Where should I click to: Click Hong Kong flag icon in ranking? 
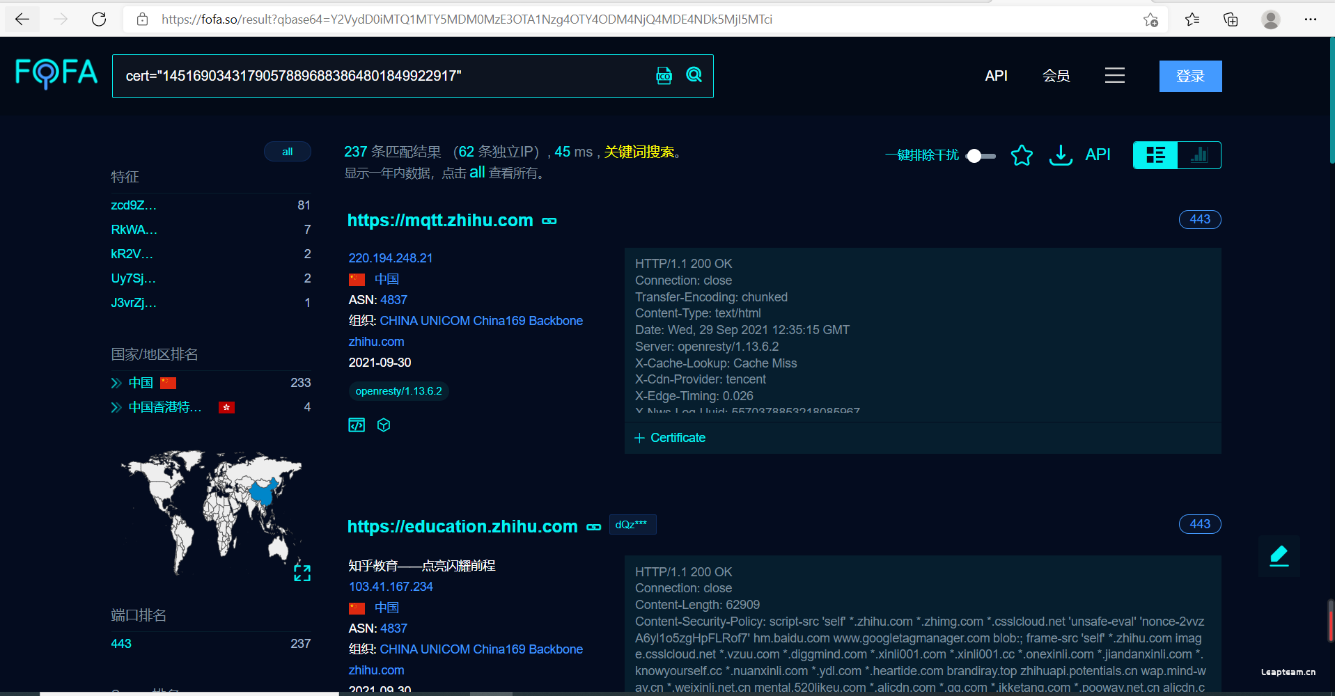(x=226, y=407)
